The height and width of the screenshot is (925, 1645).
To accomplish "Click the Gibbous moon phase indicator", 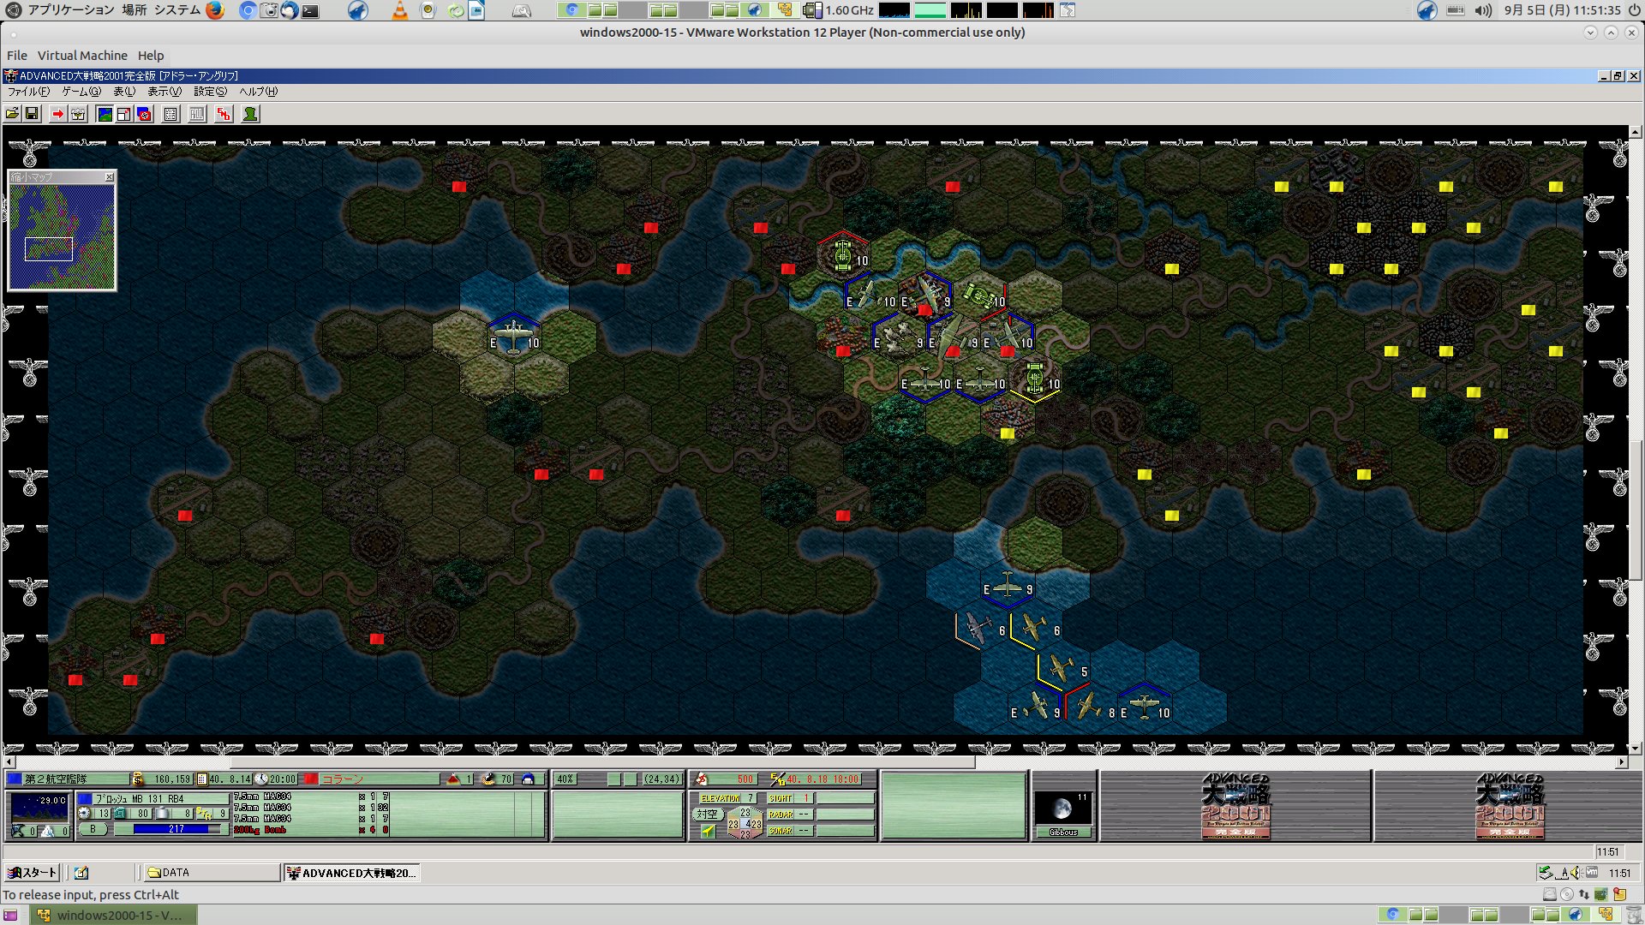I will tap(1063, 814).
